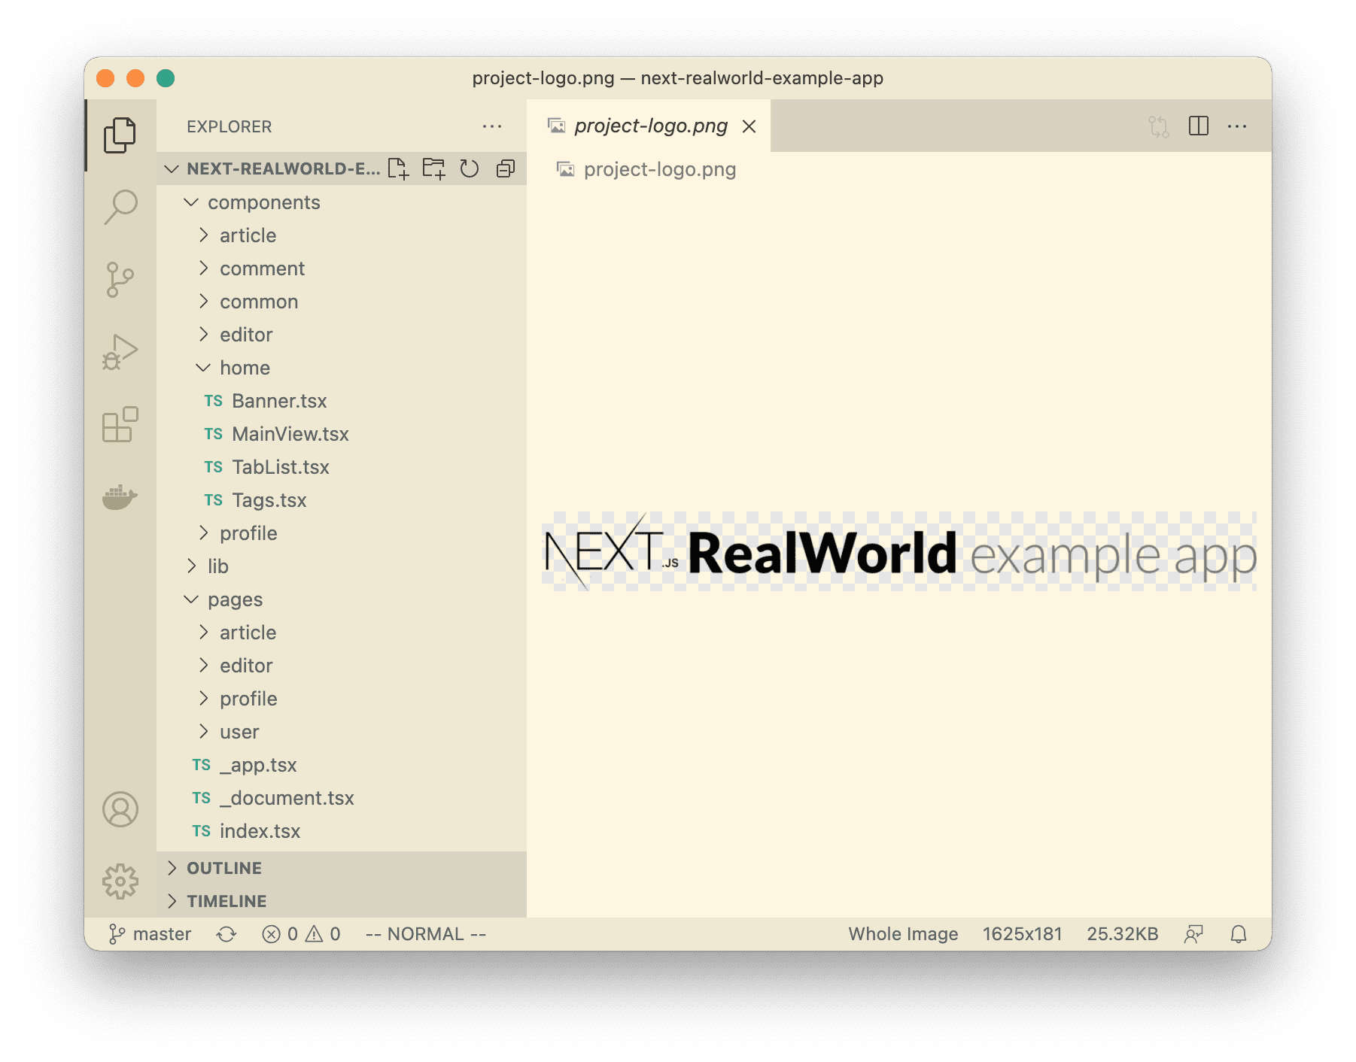Screen dimensions: 1356x1062
Task: Select the project-logo.png editor tab
Action: pyautogui.click(x=650, y=126)
